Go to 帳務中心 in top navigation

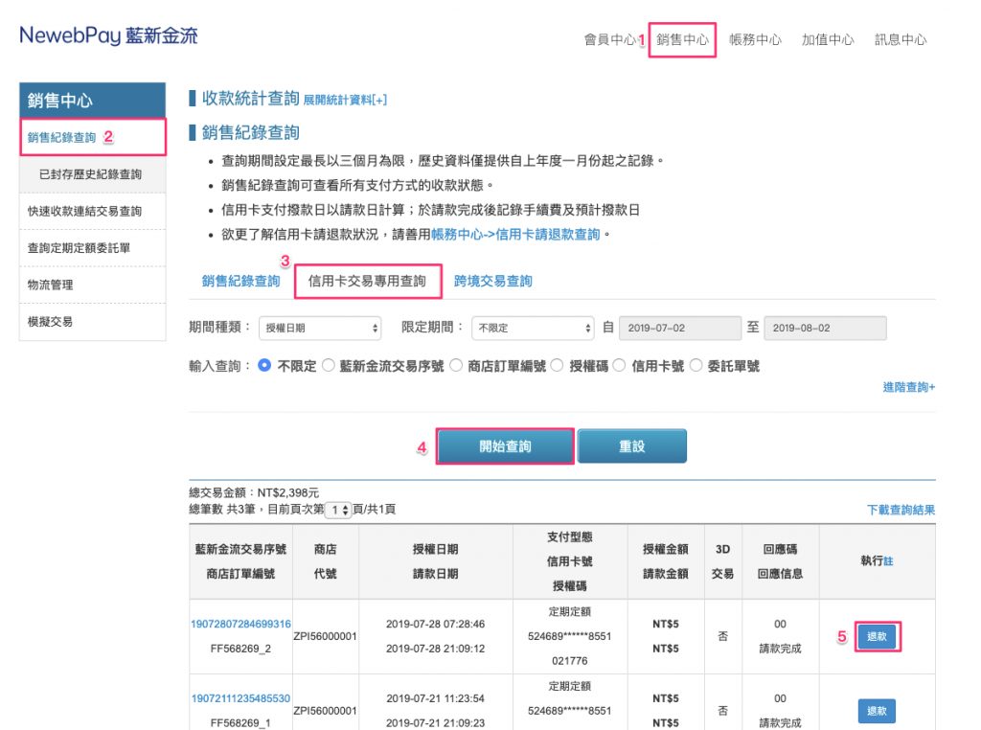755,40
